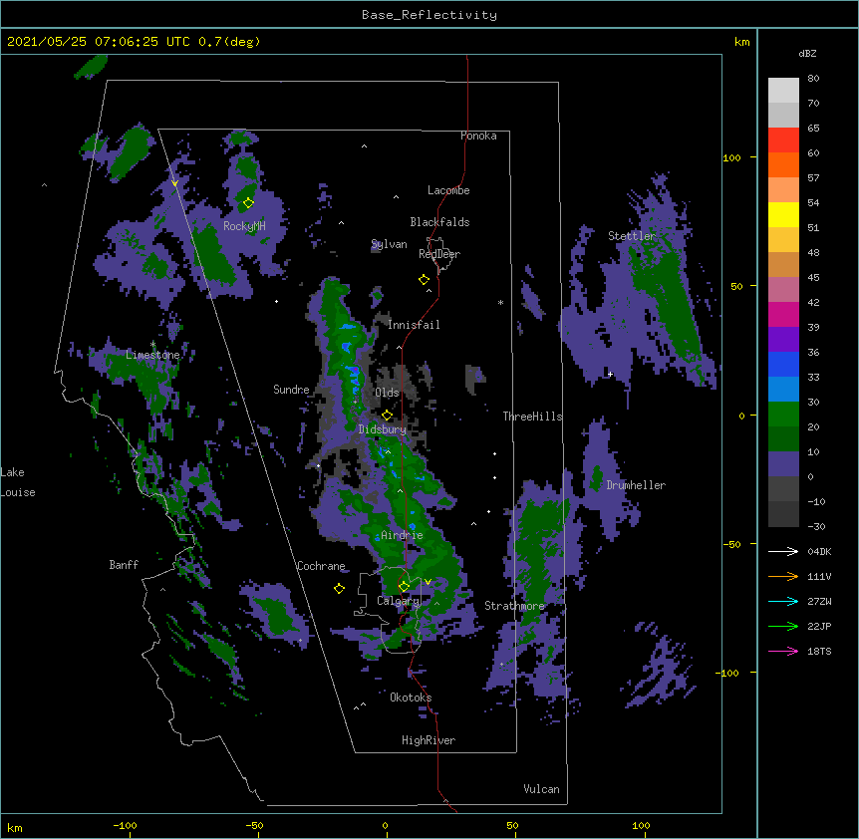Click the Banff label
The height and width of the screenshot is (839, 859).
[124, 565]
